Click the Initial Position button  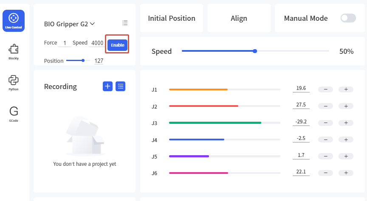pos(172,18)
